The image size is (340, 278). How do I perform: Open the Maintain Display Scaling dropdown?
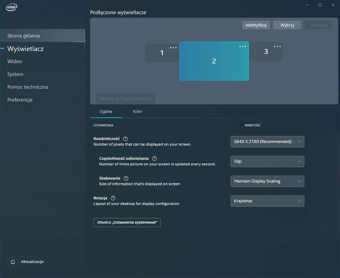pyautogui.click(x=267, y=181)
